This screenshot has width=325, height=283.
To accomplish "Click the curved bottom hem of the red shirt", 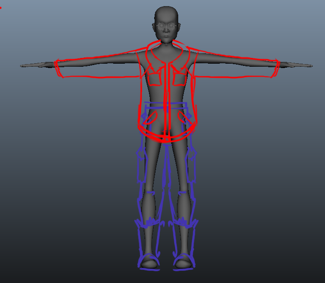I will 166,138.
